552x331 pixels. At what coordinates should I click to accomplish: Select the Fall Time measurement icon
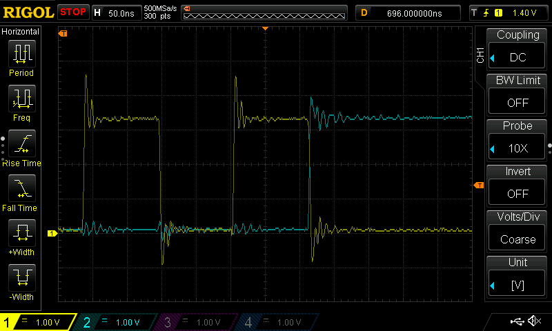pos(22,188)
